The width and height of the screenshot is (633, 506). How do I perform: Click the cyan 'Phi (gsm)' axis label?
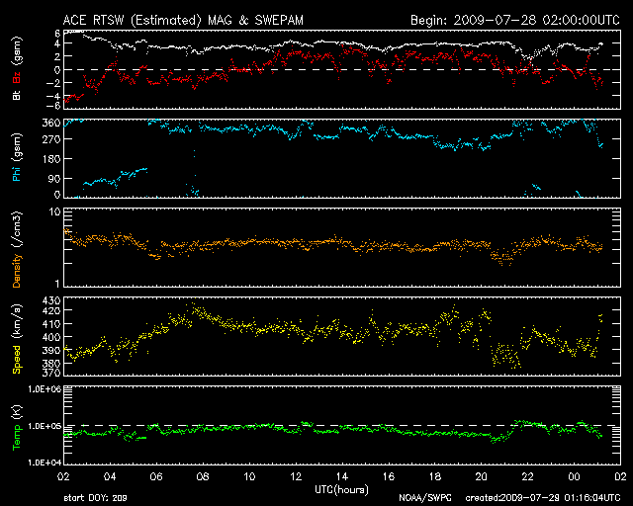17,157
